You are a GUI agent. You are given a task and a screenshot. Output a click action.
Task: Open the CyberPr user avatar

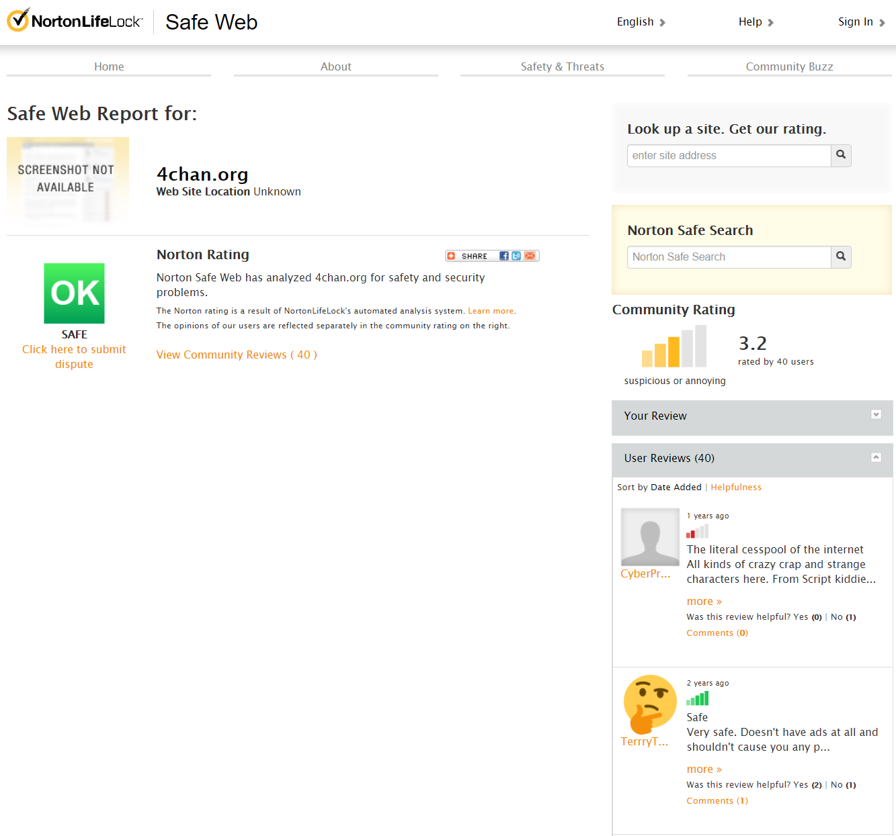pos(650,537)
